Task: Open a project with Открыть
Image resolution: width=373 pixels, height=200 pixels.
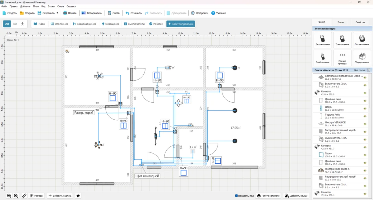Action: click(x=27, y=13)
